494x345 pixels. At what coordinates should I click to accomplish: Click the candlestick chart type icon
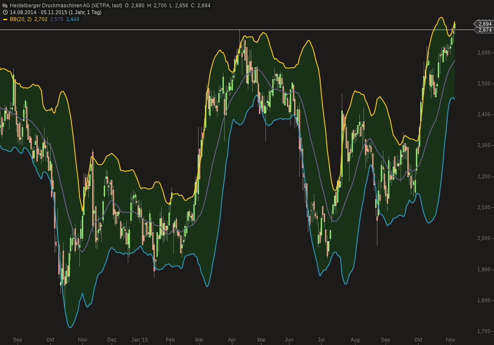5,5
